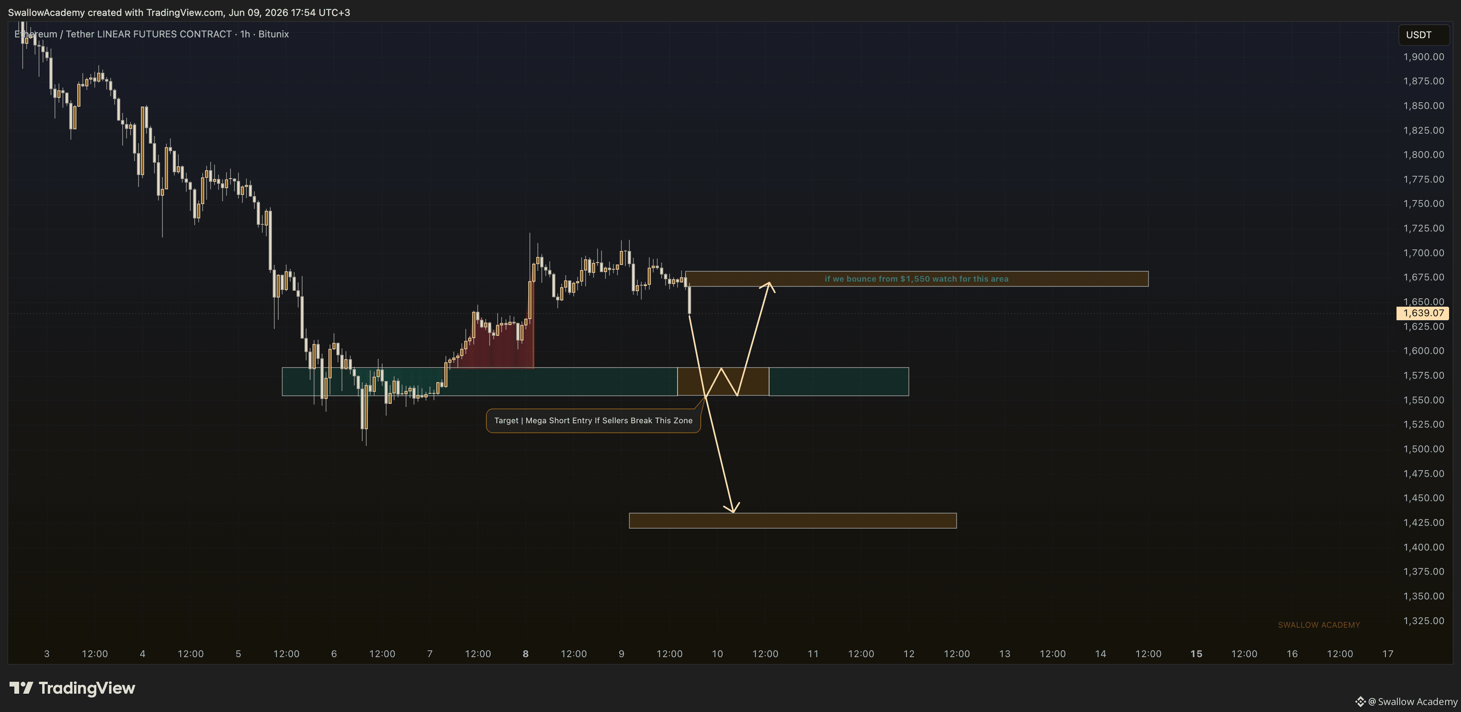Click the 1,575.00 price axis label
This screenshot has height=712, width=1461.
pyautogui.click(x=1424, y=375)
